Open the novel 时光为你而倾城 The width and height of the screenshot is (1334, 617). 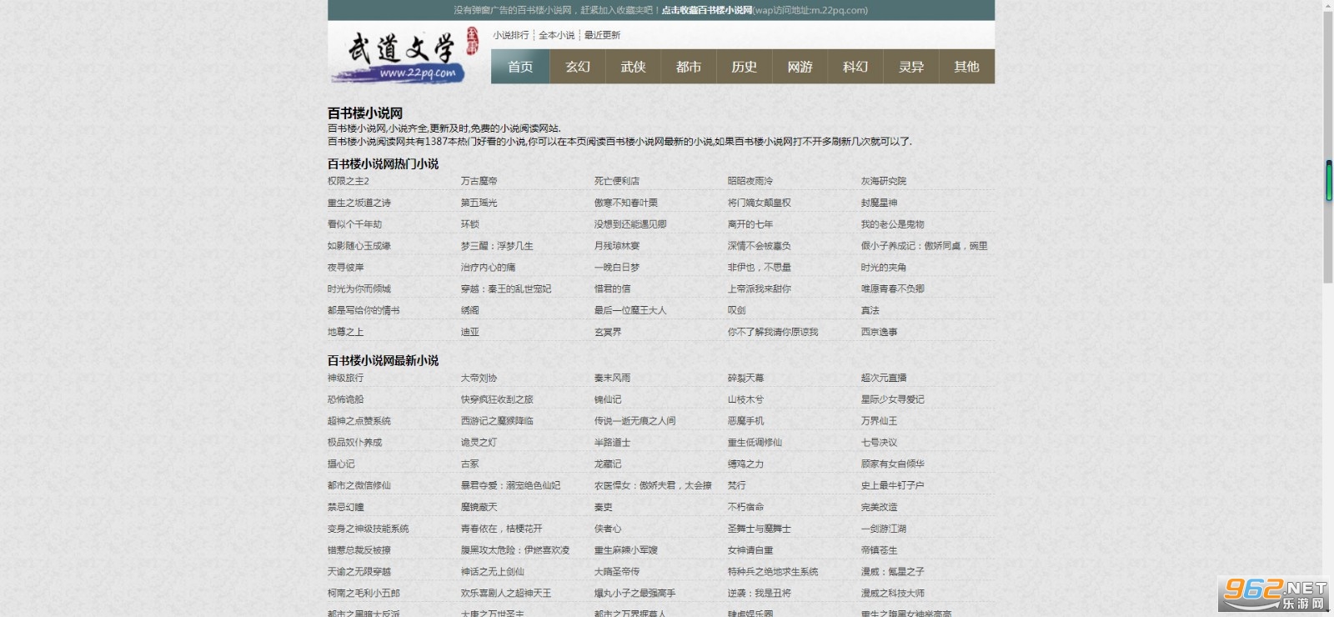click(x=359, y=288)
